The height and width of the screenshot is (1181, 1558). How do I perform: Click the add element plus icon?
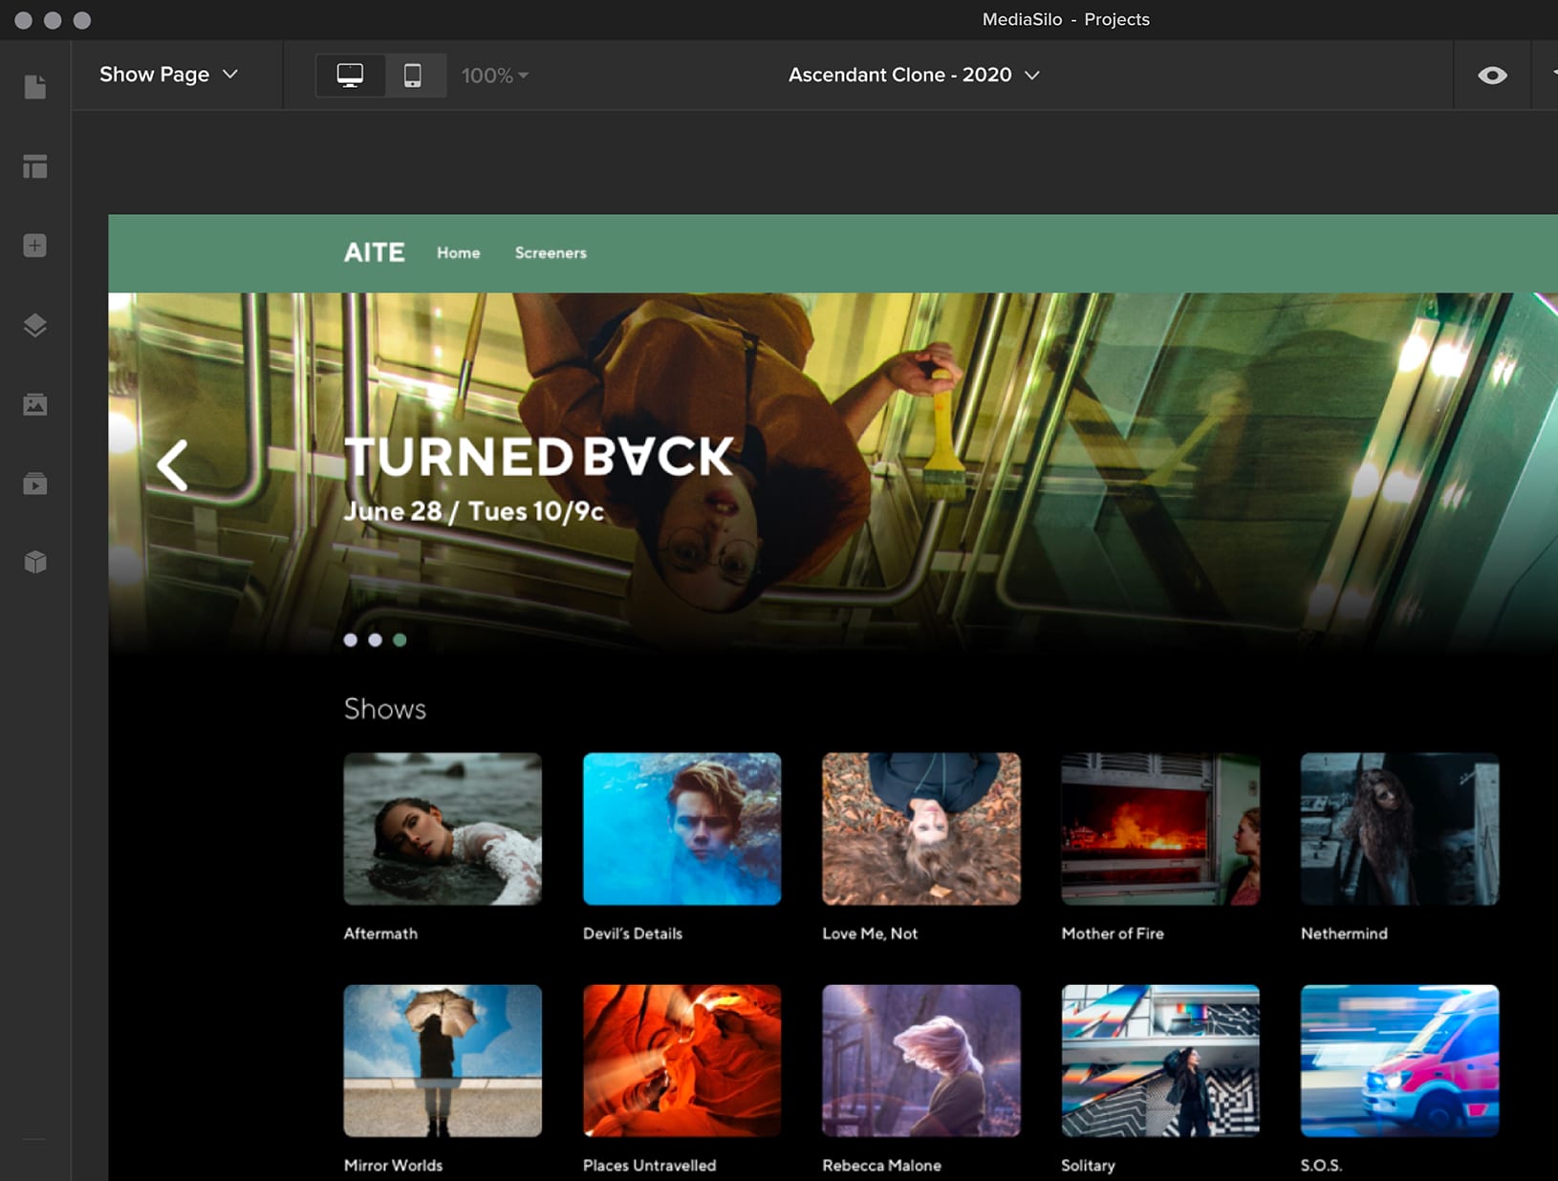point(35,246)
